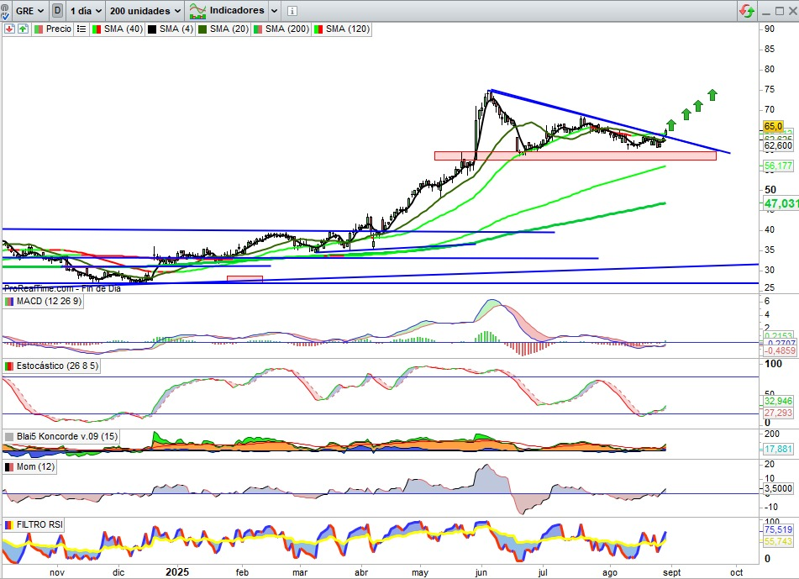Click the red-green buy/sell arrows icon
Screen dimensions: 799x579
pyautogui.click(x=747, y=11)
